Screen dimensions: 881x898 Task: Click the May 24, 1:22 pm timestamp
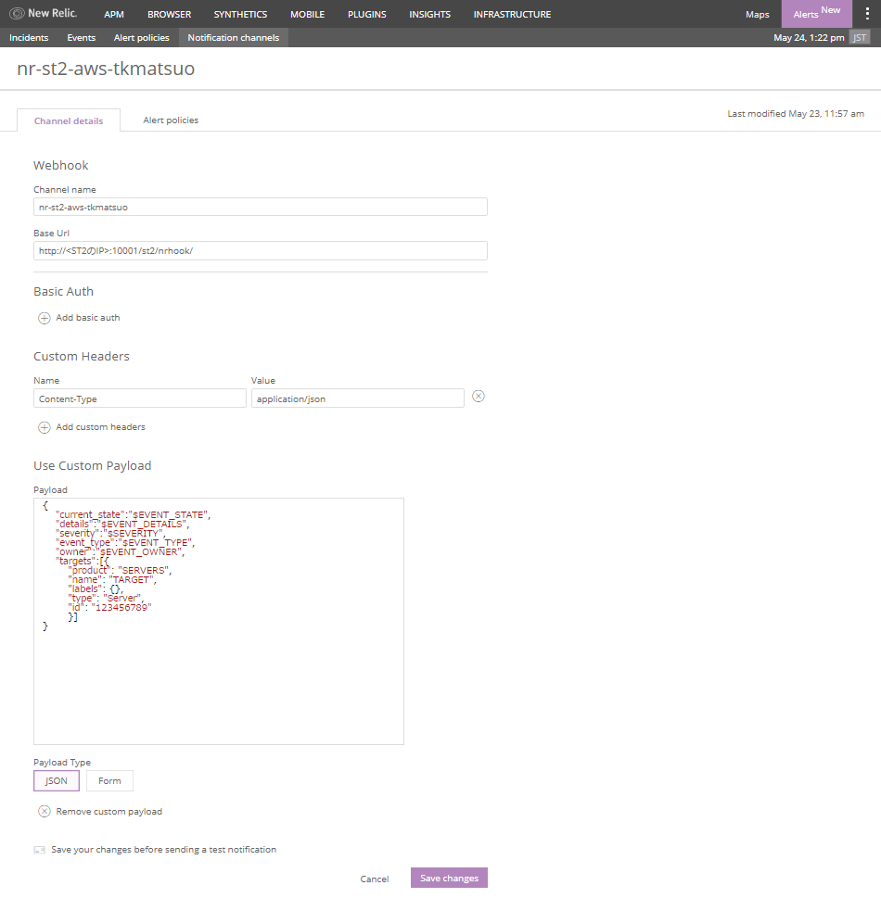tap(809, 37)
